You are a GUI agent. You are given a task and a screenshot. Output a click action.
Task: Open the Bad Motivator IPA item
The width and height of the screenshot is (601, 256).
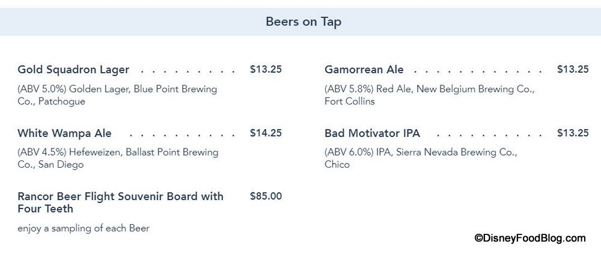372,133
